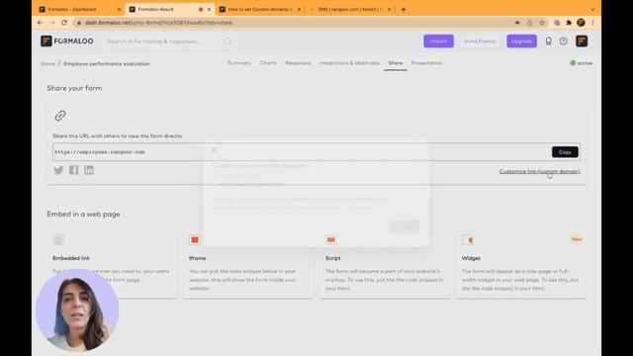Switch to Formaloo - Dashboard browser tab
This screenshot has height=356, width=633.
[x=79, y=9]
